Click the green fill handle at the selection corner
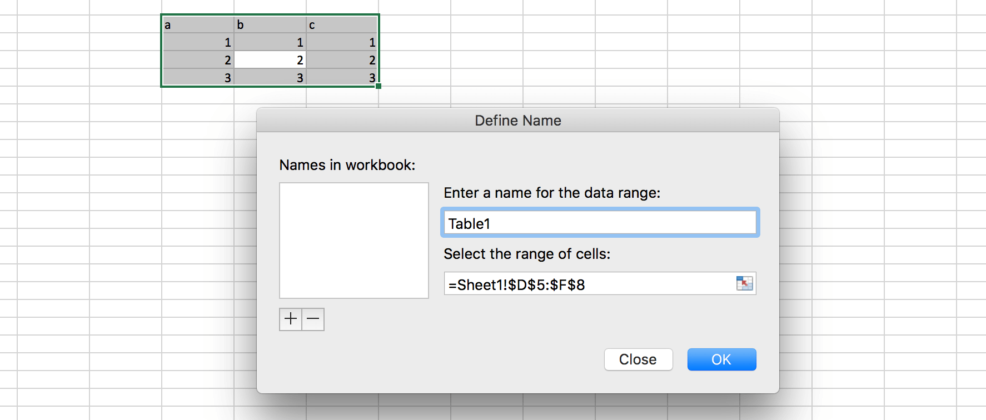The height and width of the screenshot is (420, 986). 379,86
